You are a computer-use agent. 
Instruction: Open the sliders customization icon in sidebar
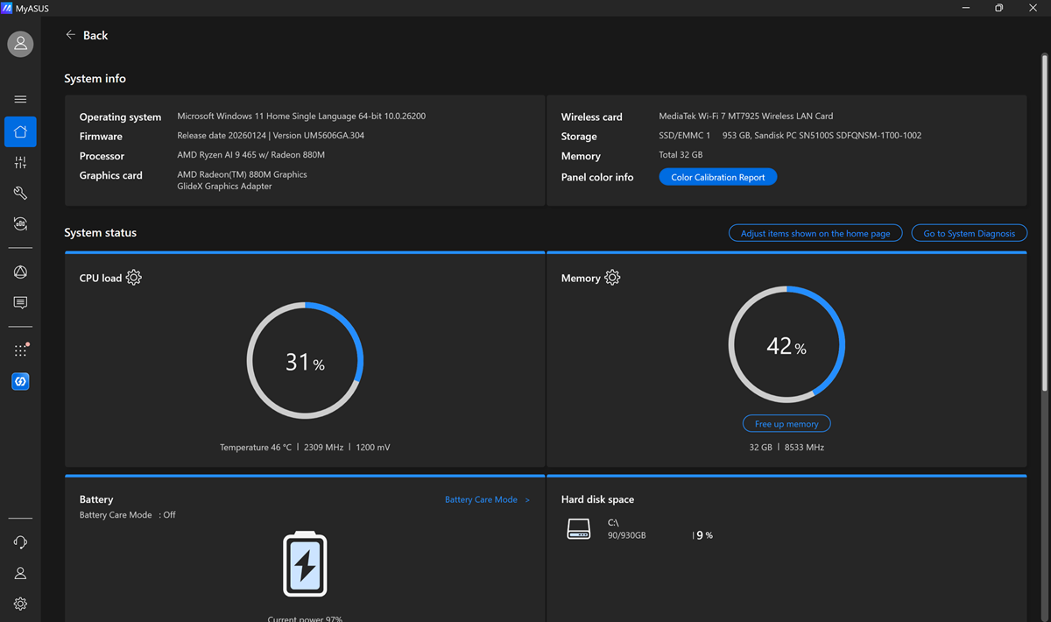[x=20, y=163]
